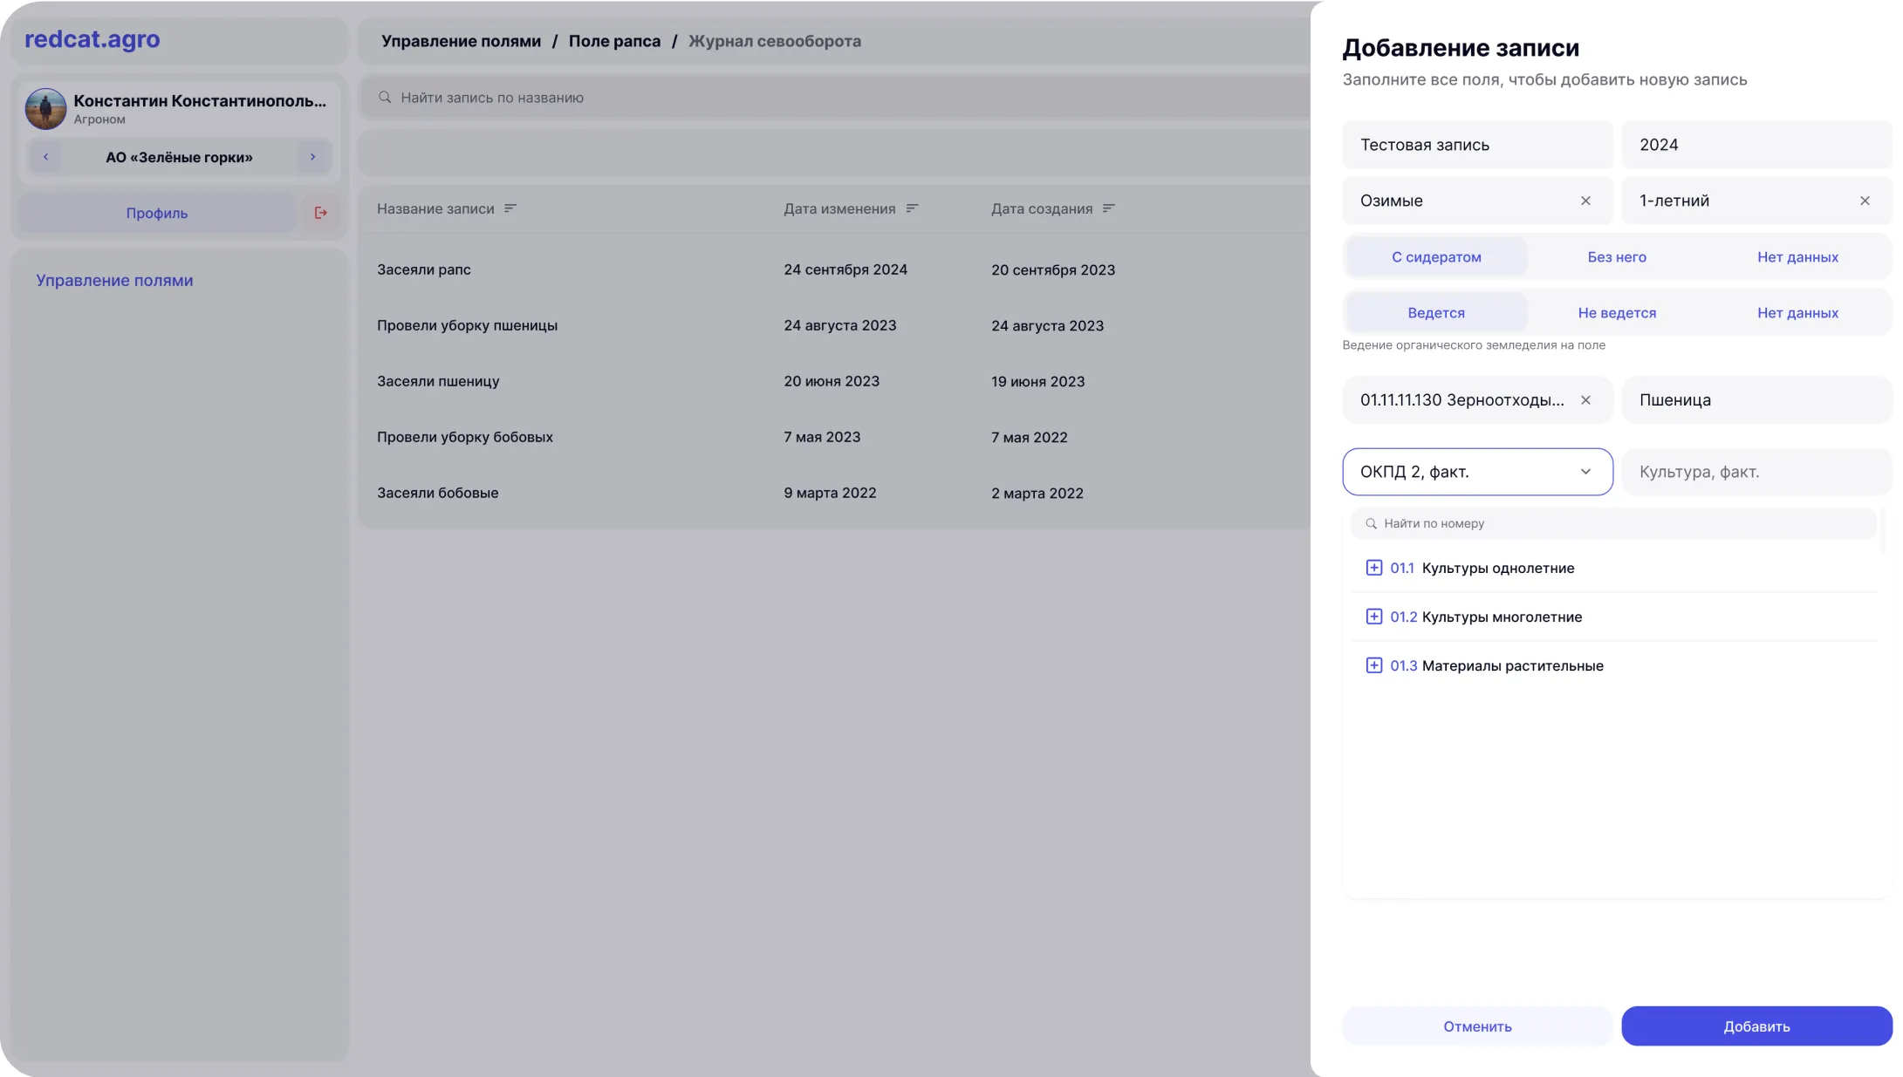Click the sort icon beside Дата изменения
The width and height of the screenshot is (1903, 1077).
[912, 208]
